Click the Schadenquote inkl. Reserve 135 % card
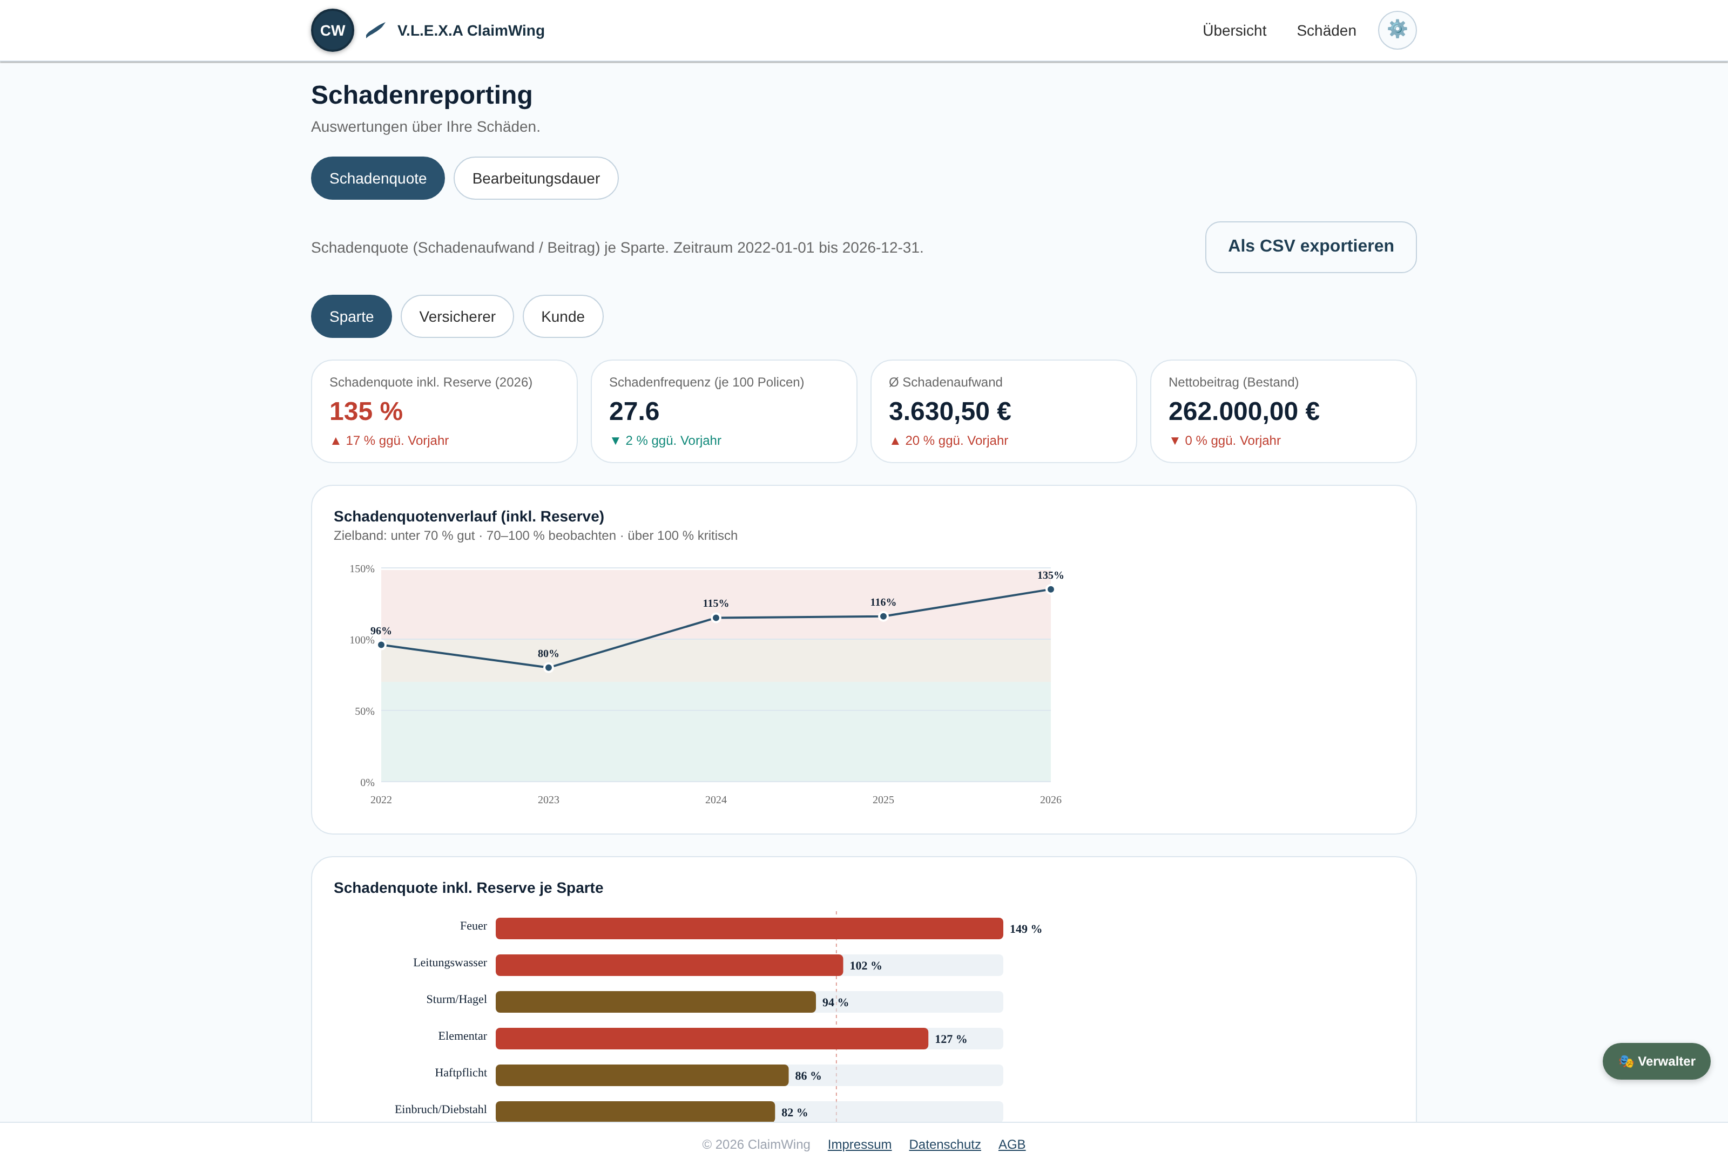This screenshot has height=1166, width=1728. click(x=444, y=411)
